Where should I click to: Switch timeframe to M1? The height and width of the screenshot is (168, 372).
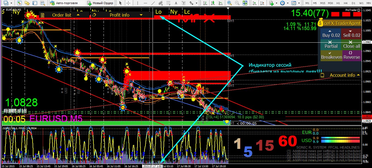[307, 3]
